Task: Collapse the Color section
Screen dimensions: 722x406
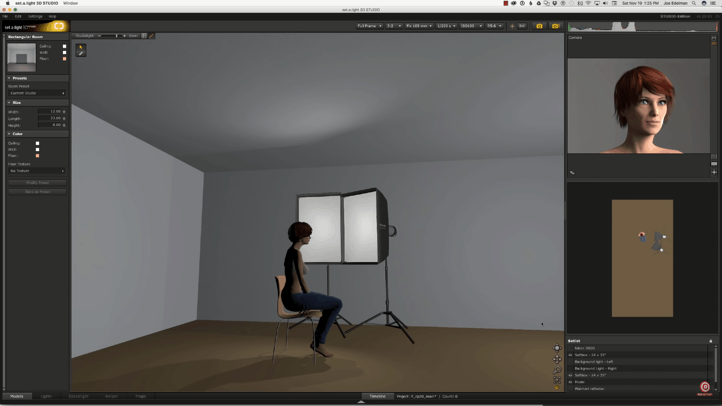Action: click(9, 134)
